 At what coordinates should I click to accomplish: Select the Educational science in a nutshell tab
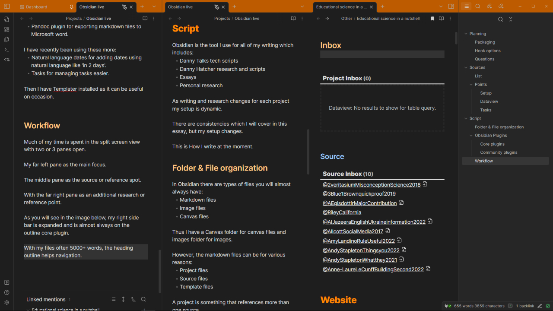click(341, 7)
